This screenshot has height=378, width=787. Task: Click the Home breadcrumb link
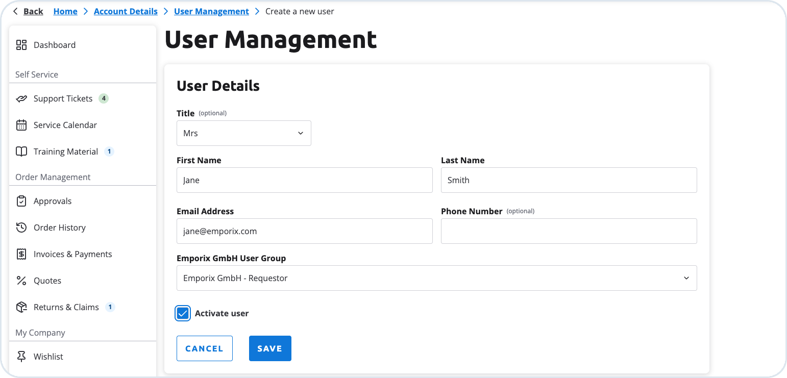(x=65, y=11)
